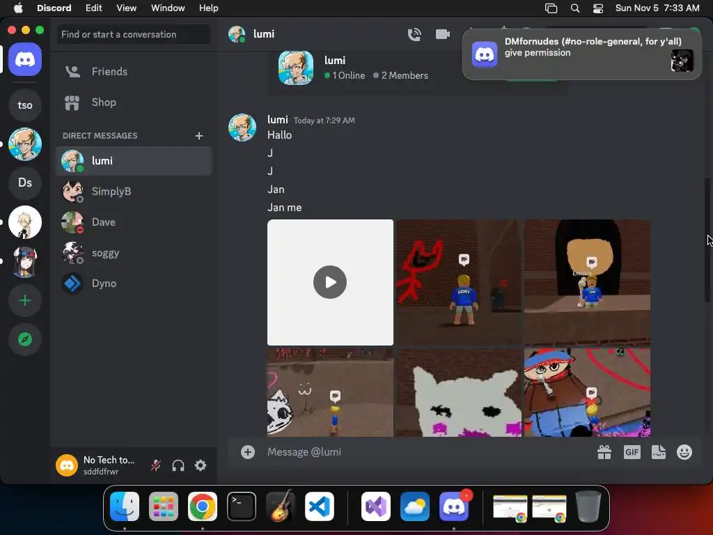Image resolution: width=713 pixels, height=535 pixels.
Task: Click the chat scrollbar thumb
Action: coord(707,240)
